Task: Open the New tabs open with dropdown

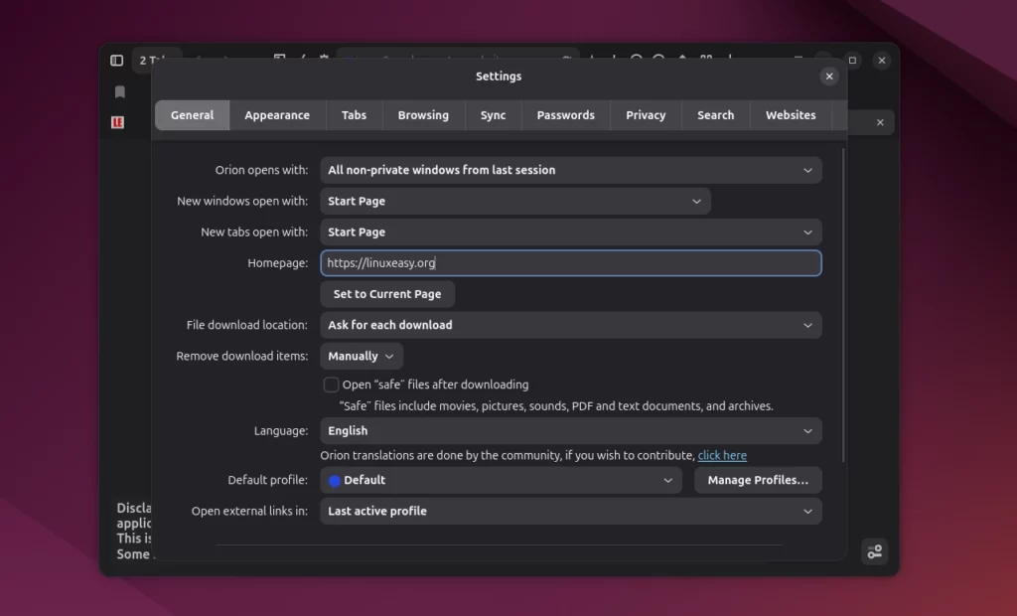Action: coord(571,232)
